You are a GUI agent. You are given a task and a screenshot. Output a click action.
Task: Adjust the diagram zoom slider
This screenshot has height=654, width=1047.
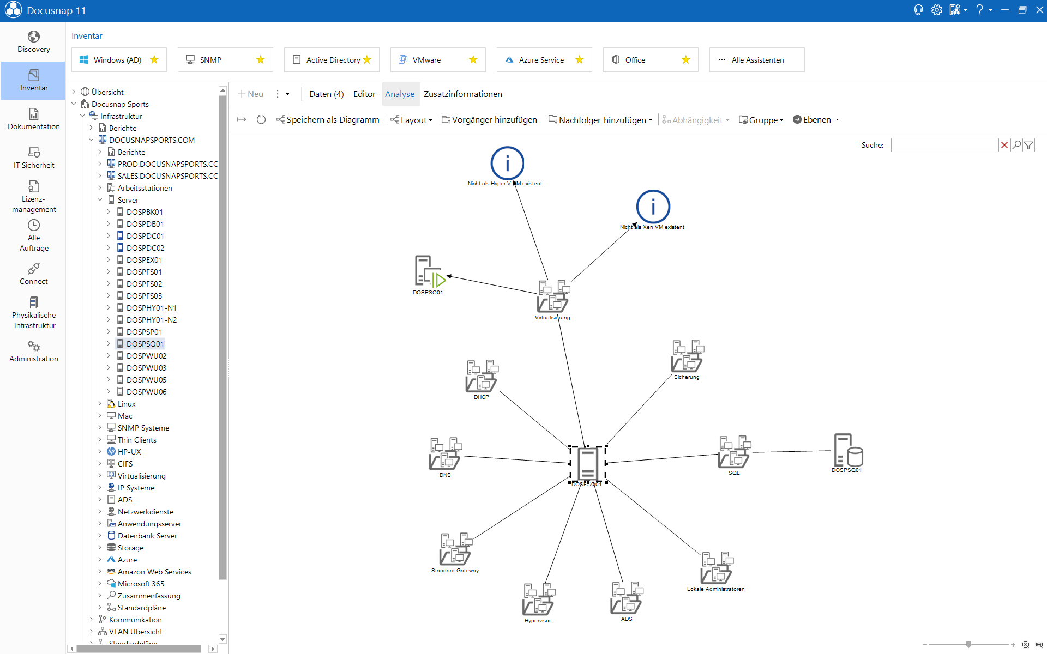click(968, 644)
